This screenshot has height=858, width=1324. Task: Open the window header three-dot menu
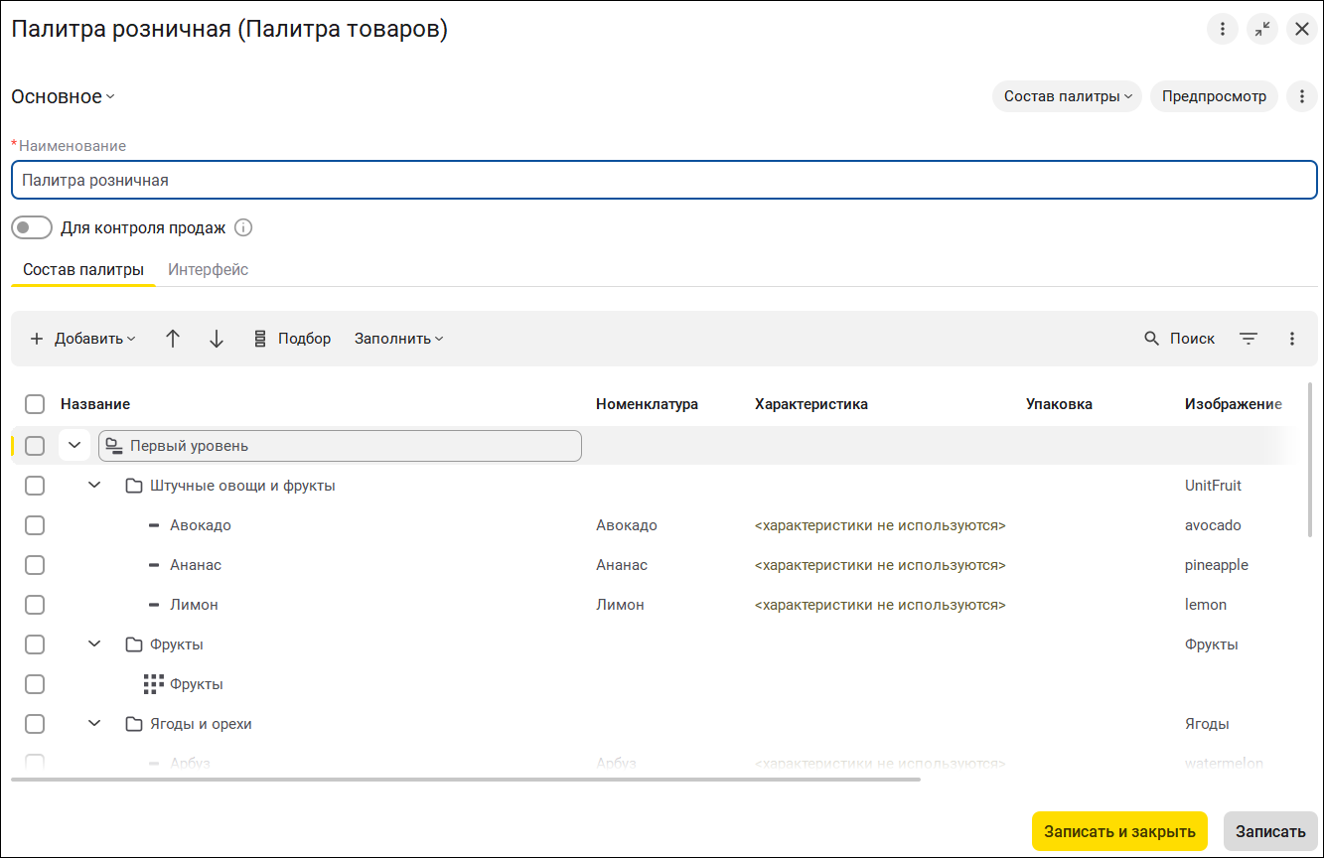[x=1223, y=29]
